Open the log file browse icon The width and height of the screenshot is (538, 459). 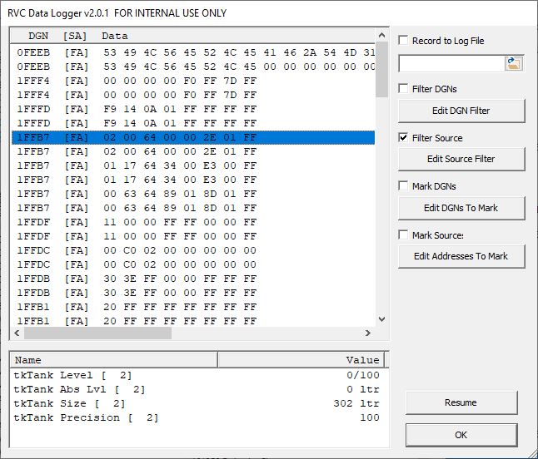point(513,64)
